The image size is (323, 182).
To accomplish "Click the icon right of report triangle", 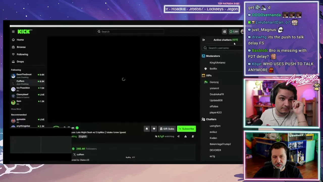I will (193, 136).
